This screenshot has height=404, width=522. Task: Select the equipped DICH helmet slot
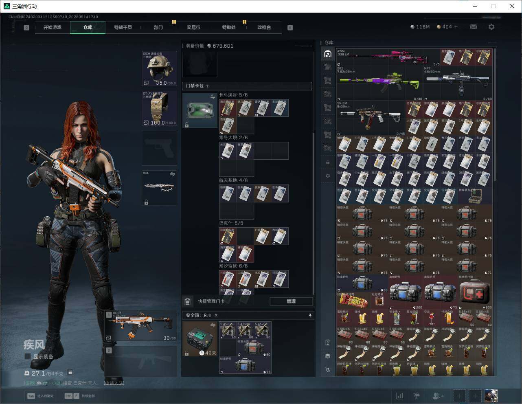(x=159, y=68)
